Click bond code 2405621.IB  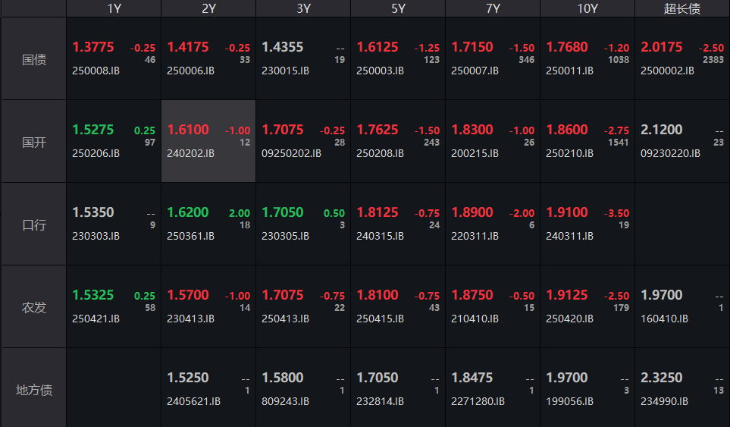pyautogui.click(x=194, y=401)
